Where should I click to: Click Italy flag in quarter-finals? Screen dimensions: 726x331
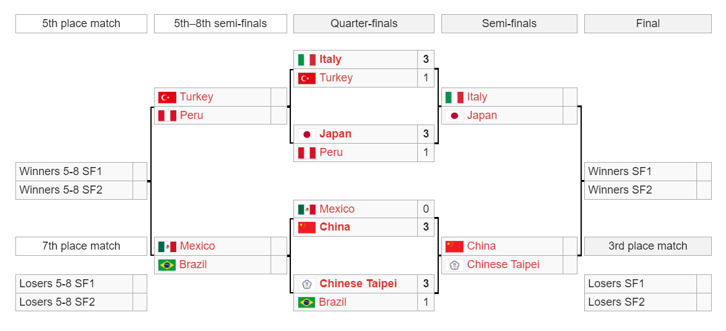pyautogui.click(x=306, y=60)
